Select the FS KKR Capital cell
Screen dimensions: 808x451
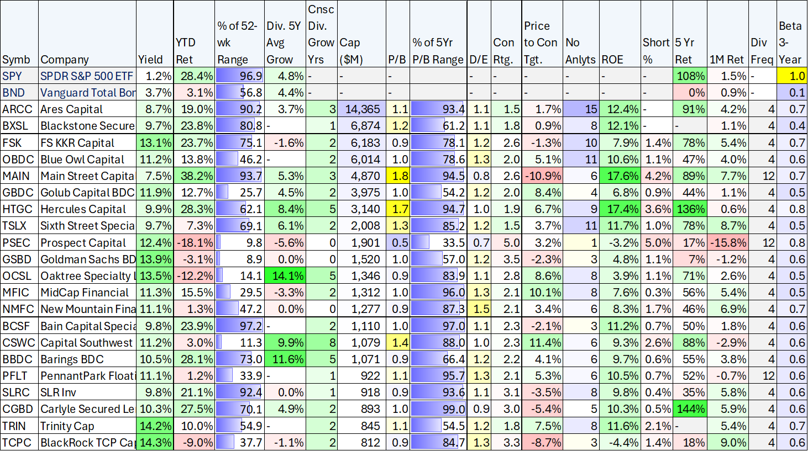click(x=87, y=142)
